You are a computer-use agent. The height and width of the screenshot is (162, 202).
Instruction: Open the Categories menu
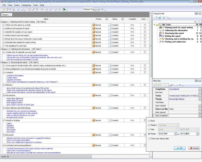[26, 5]
